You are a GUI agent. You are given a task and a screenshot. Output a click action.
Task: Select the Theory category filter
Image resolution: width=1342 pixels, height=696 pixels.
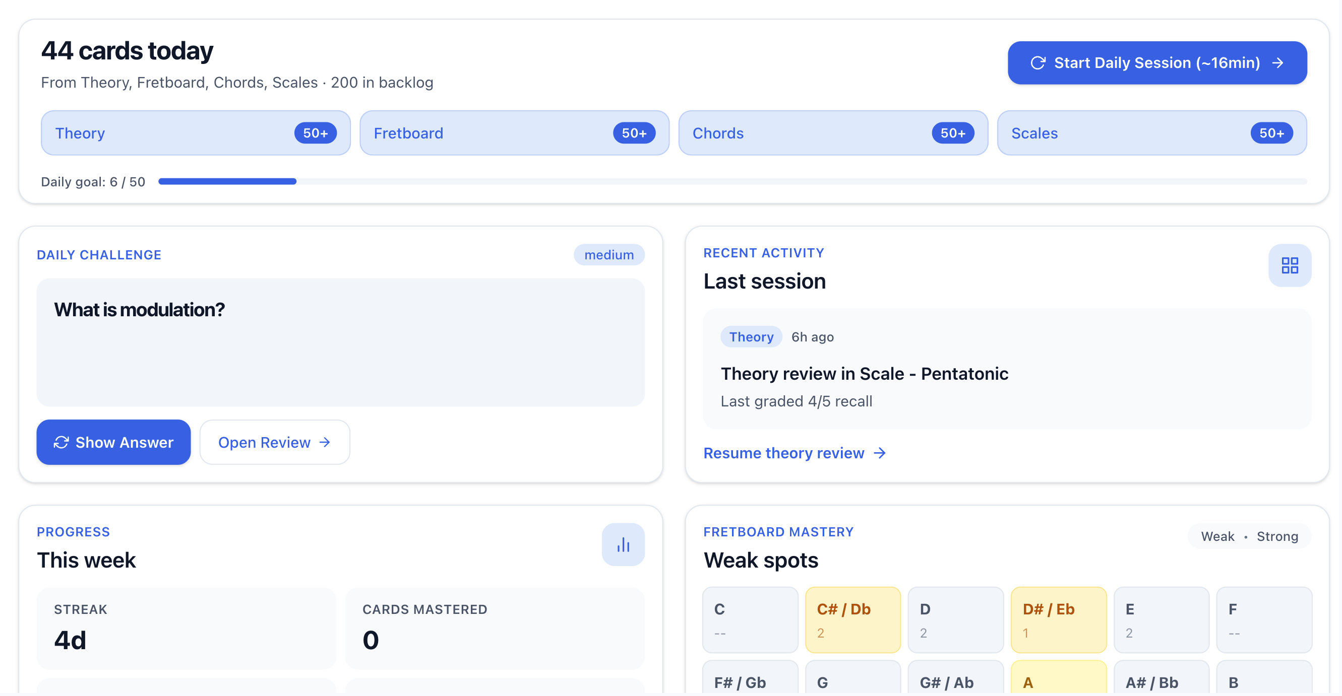196,133
